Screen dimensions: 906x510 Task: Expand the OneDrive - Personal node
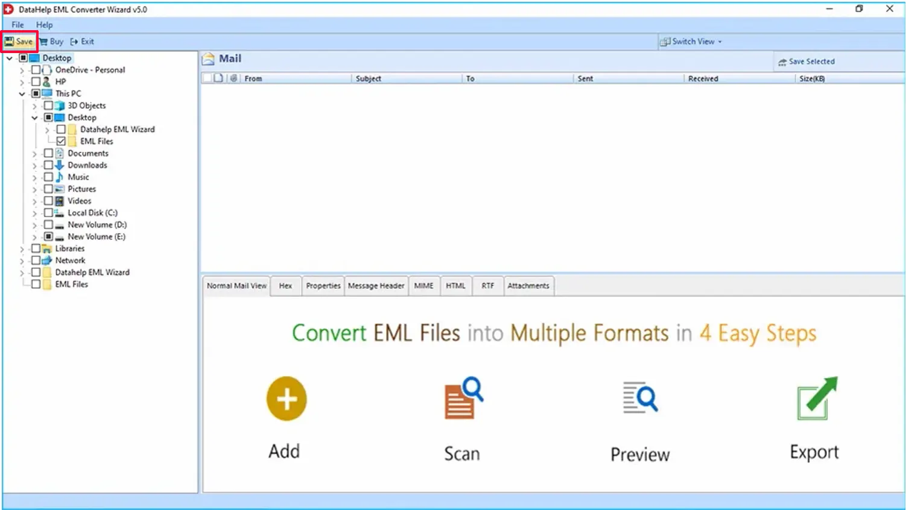click(x=22, y=71)
